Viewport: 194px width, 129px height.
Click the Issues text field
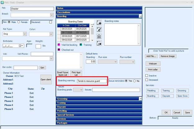116,90
